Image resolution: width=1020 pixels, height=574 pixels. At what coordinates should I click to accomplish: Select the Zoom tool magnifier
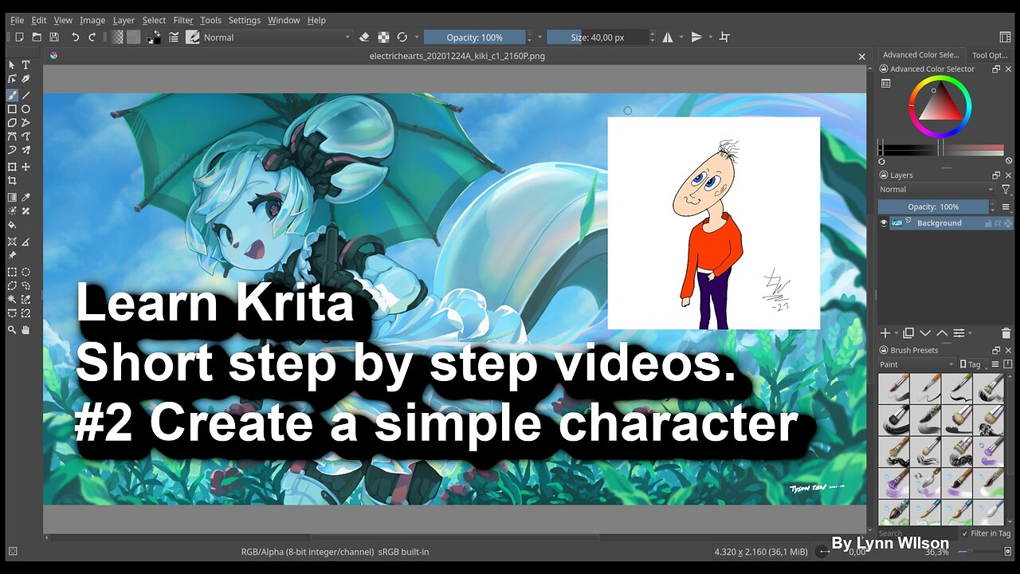(x=12, y=330)
